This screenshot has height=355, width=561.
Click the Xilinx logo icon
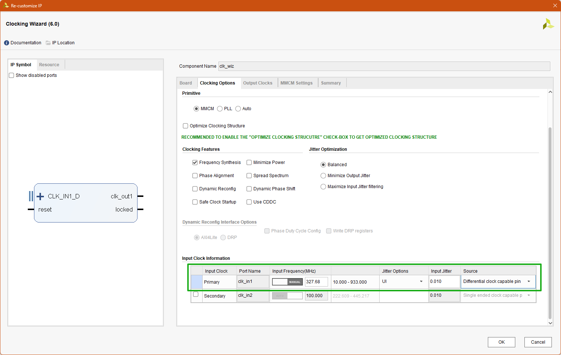(x=548, y=24)
